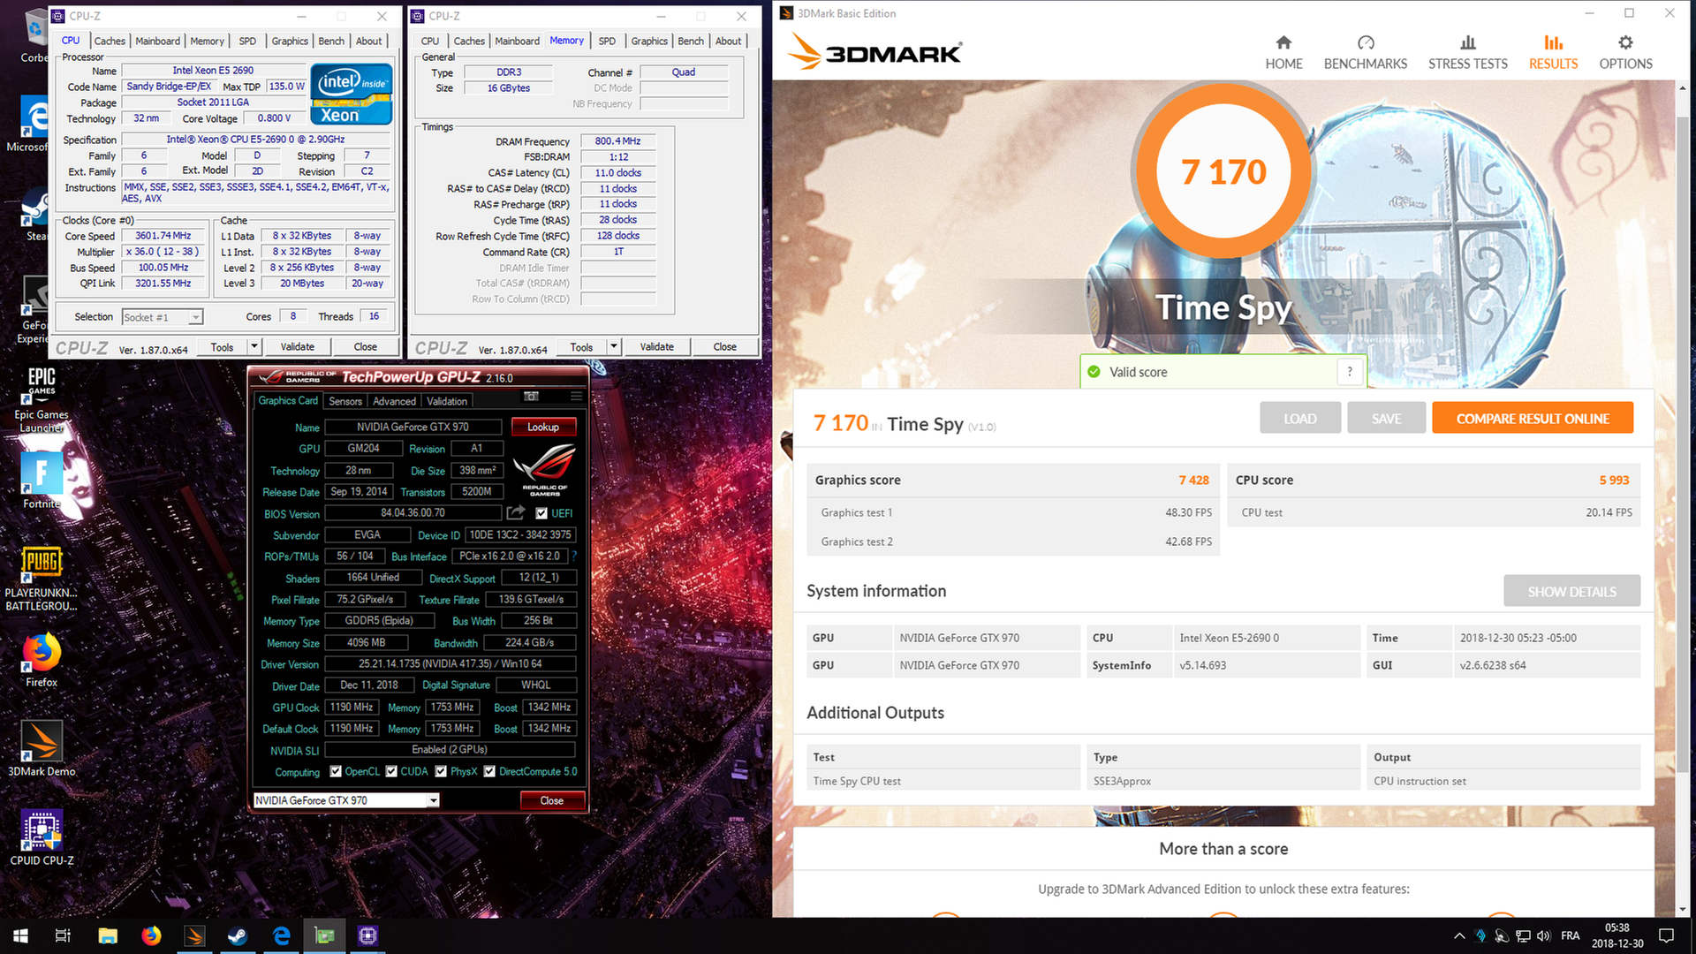
Task: Show hidden system tray icons
Action: [1459, 935]
